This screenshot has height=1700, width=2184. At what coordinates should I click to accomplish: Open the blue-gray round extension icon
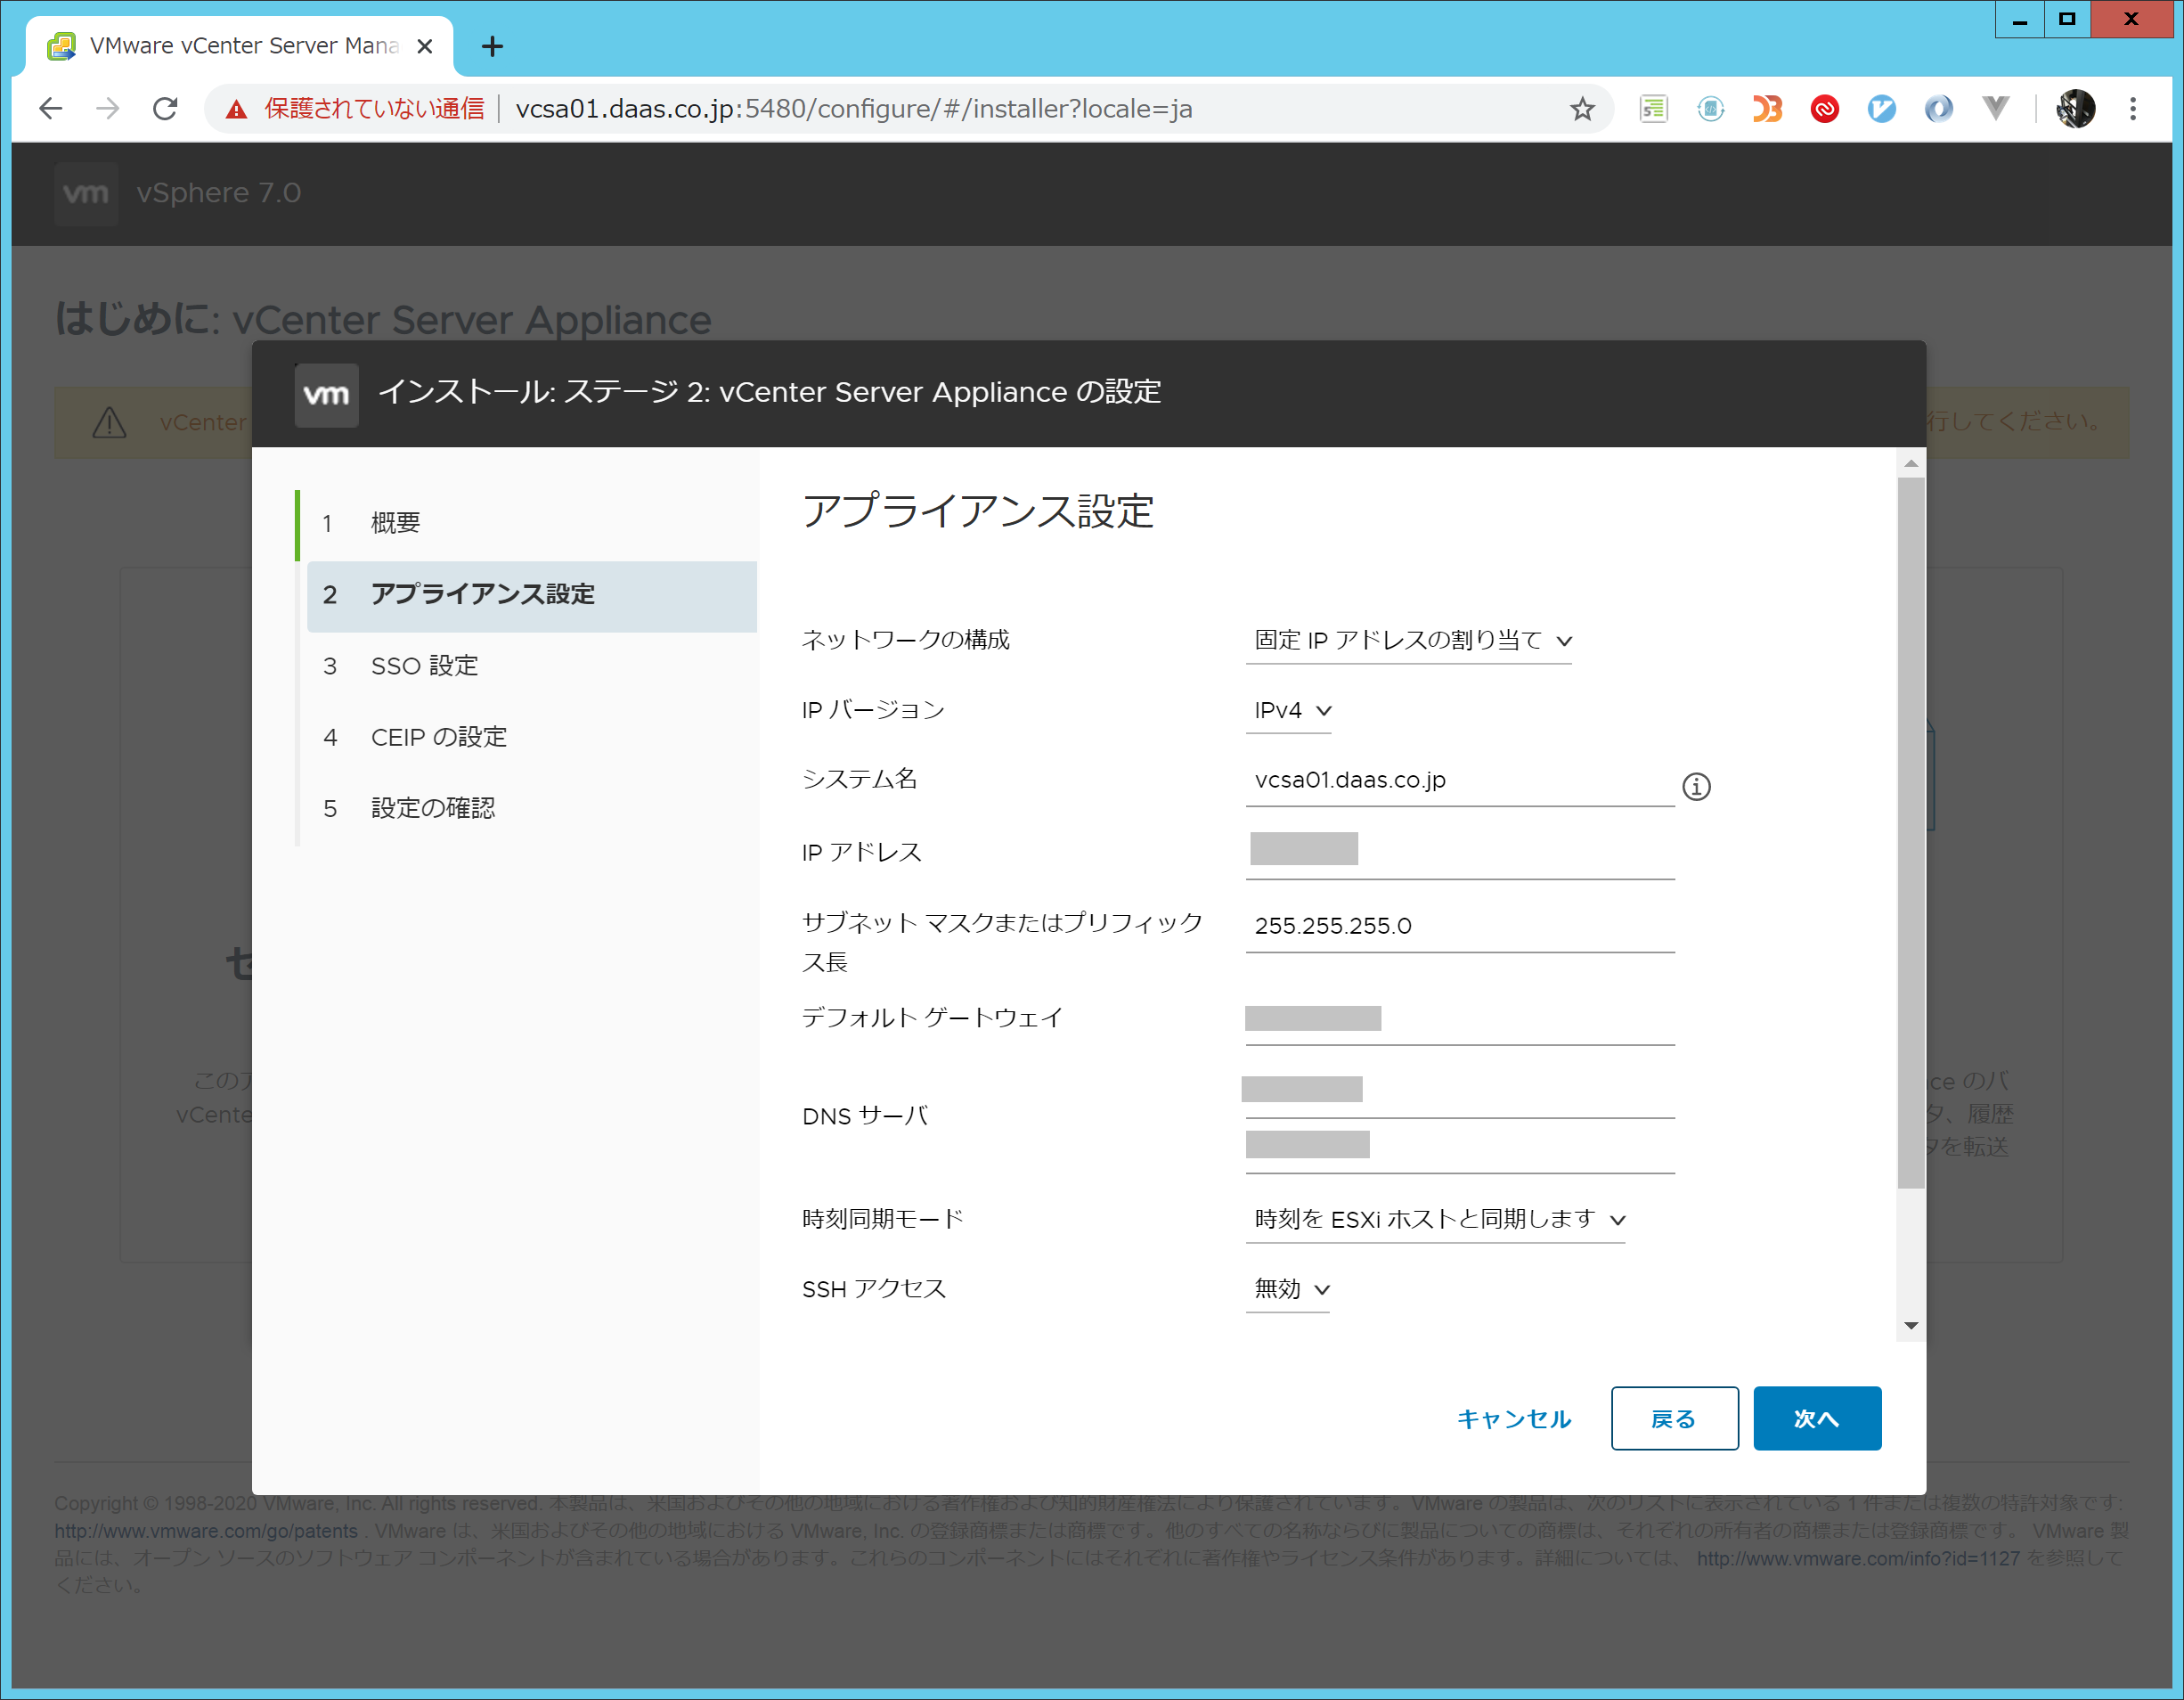coord(1939,108)
